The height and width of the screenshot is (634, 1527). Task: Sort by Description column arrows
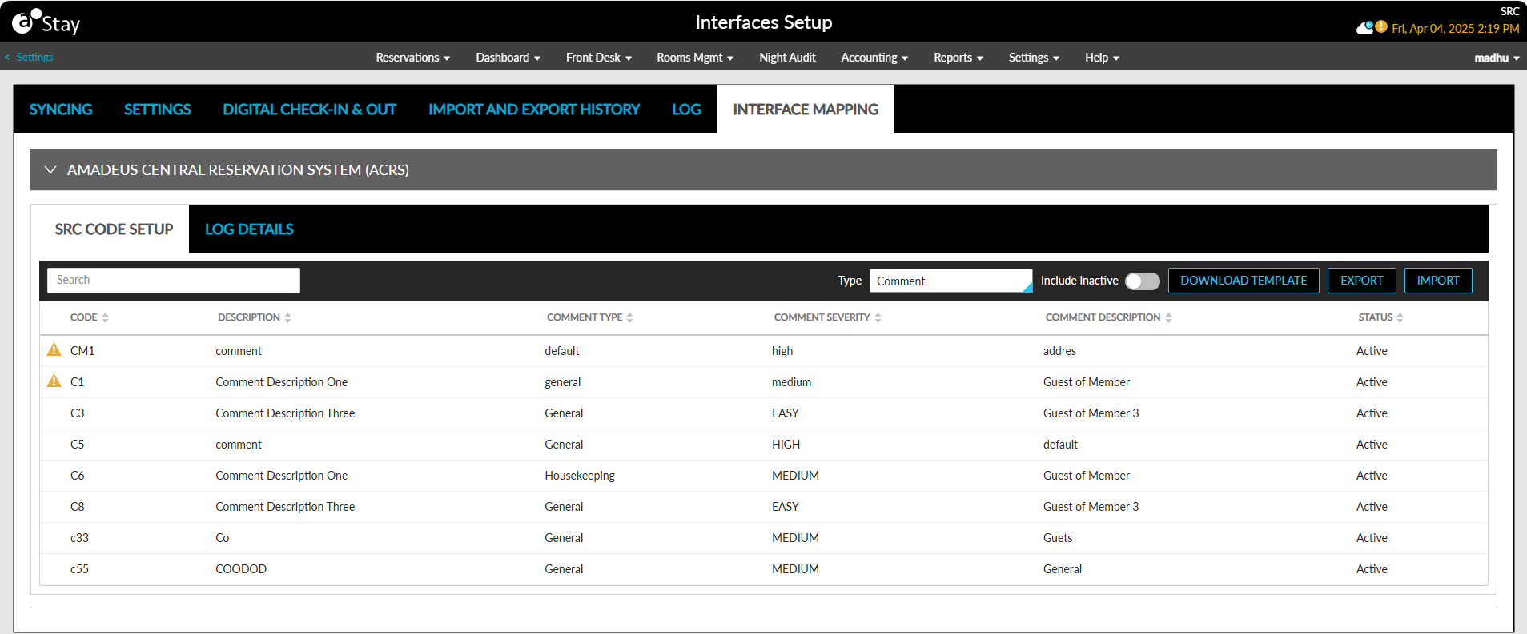tap(287, 317)
